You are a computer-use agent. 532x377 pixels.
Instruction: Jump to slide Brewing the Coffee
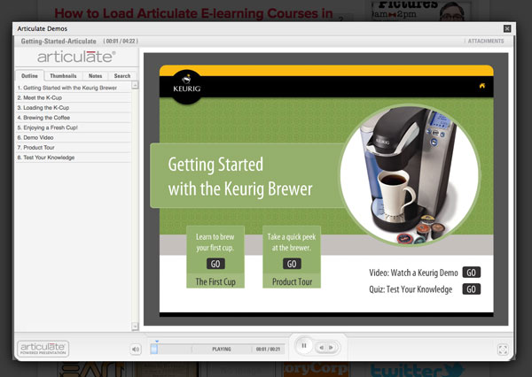tap(74, 118)
